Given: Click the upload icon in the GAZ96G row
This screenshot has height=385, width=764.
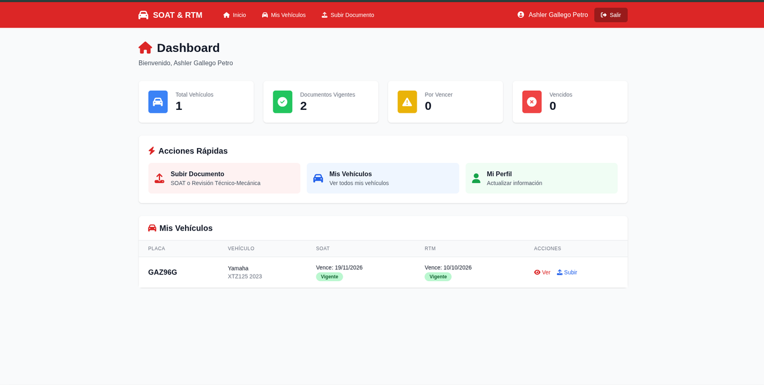Looking at the screenshot, I should (x=560, y=272).
